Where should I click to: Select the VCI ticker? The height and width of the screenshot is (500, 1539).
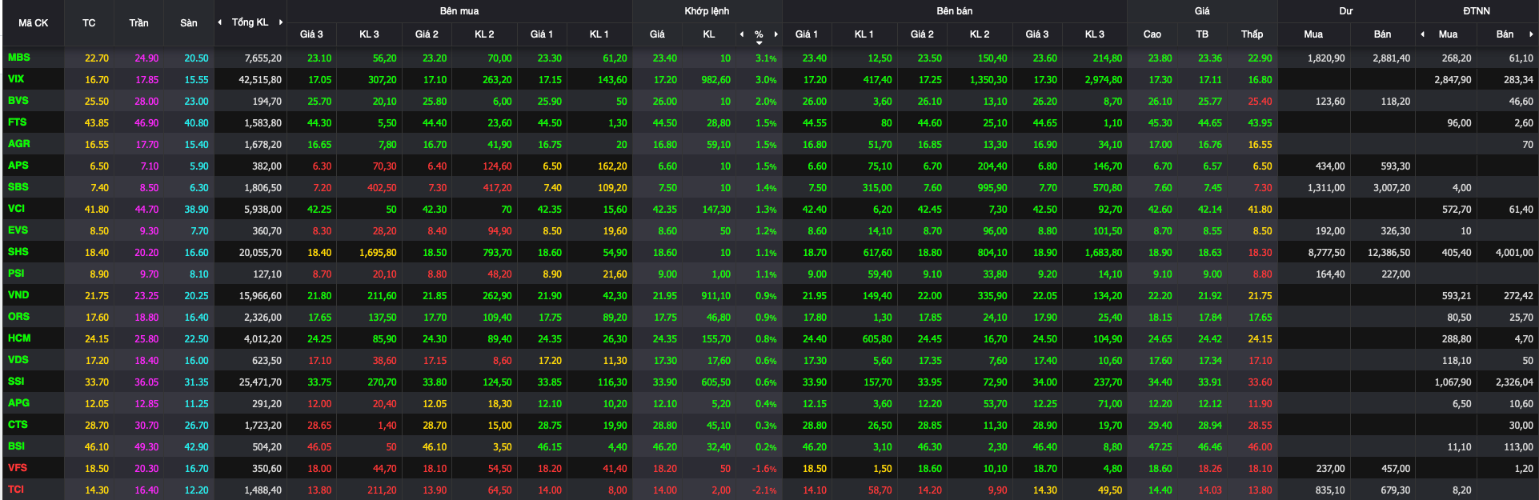click(16, 209)
